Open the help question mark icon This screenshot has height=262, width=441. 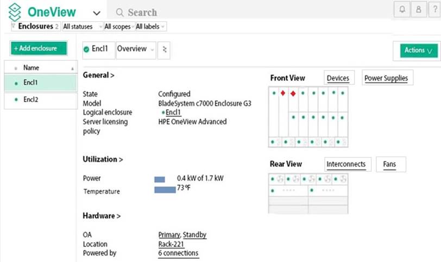434,10
